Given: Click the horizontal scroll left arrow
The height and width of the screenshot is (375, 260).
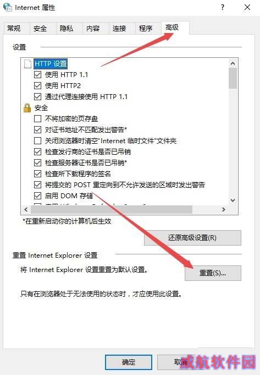Looking at the screenshot, I should [26, 209].
